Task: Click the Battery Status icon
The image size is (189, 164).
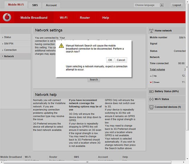Action: (x=151, y=91)
